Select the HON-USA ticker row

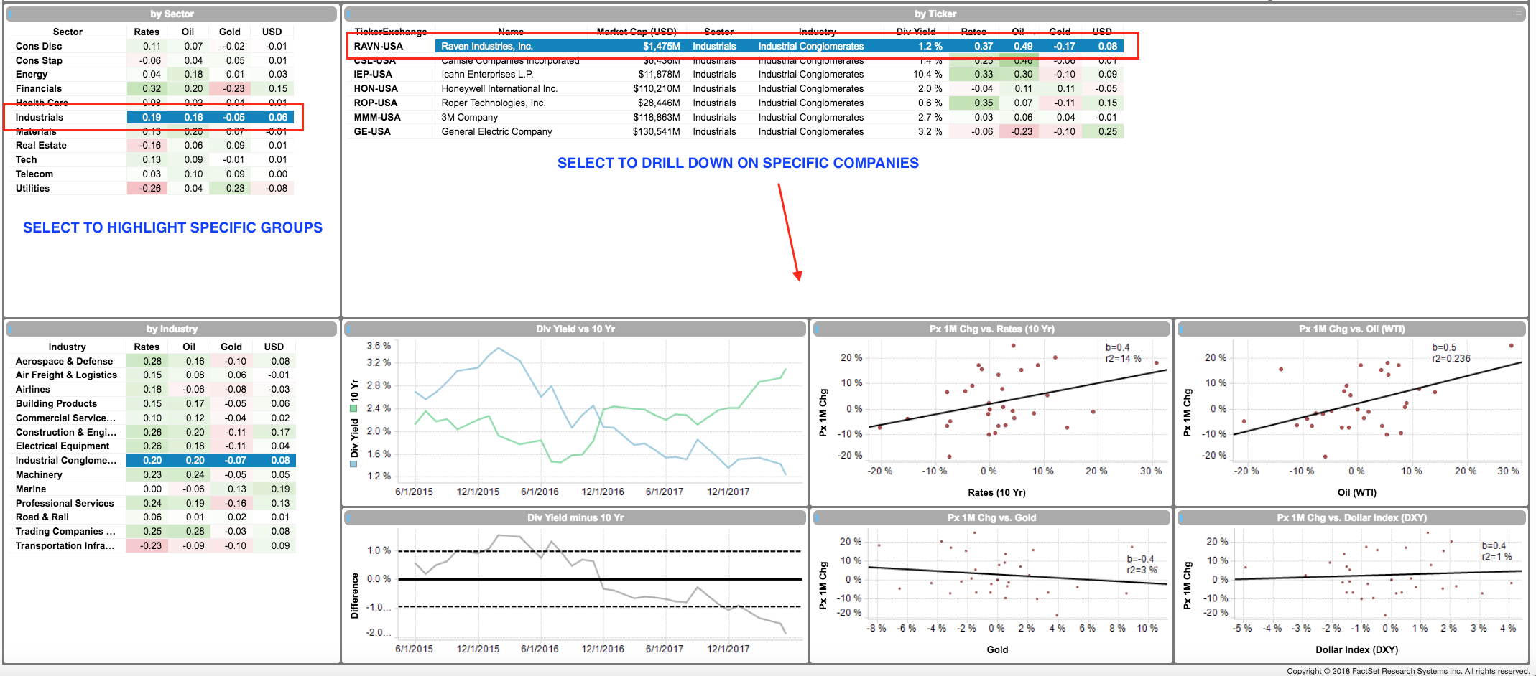click(x=736, y=88)
